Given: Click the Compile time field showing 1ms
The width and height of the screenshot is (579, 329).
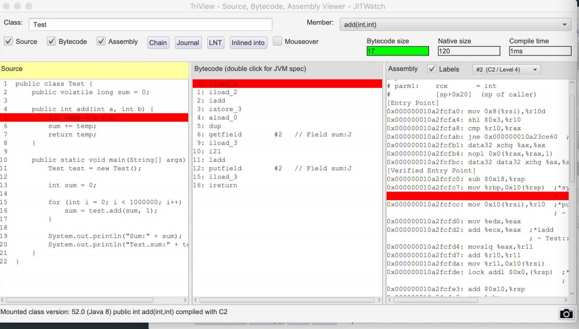Looking at the screenshot, I should pyautogui.click(x=540, y=51).
